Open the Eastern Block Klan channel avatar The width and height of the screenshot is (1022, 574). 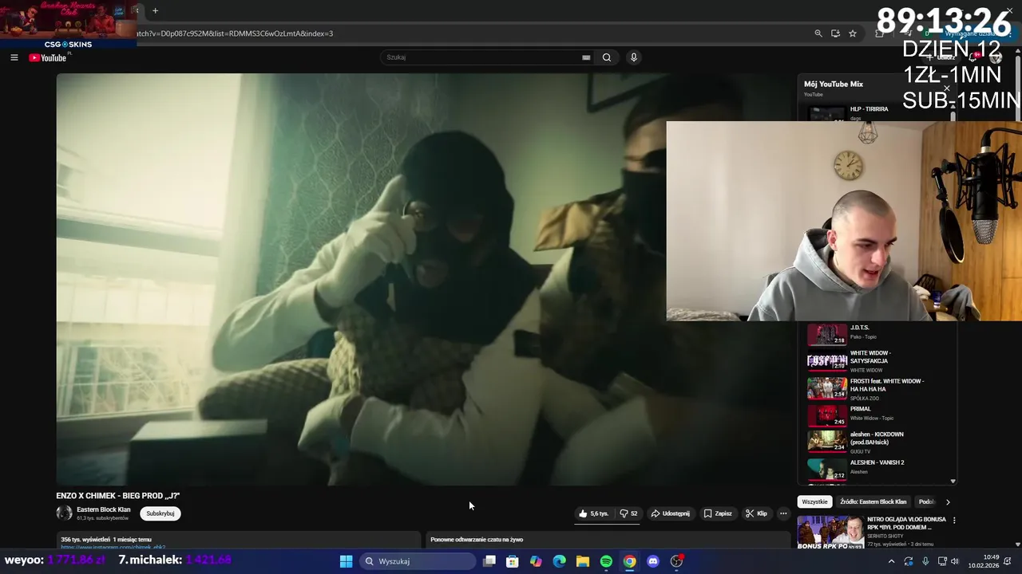pos(64,513)
